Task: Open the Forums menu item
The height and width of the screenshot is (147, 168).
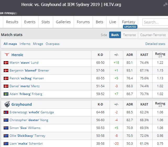Action: click(83, 22)
